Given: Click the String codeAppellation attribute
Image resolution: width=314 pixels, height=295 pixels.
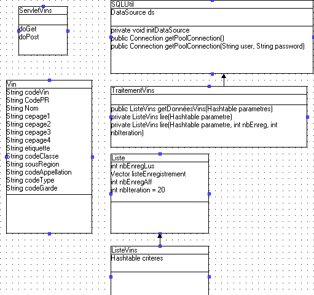Looking at the screenshot, I should click(39, 172).
